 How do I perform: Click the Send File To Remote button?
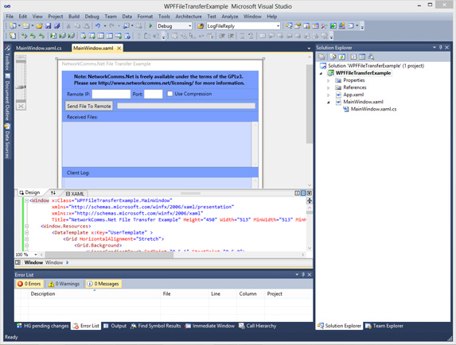click(x=88, y=107)
